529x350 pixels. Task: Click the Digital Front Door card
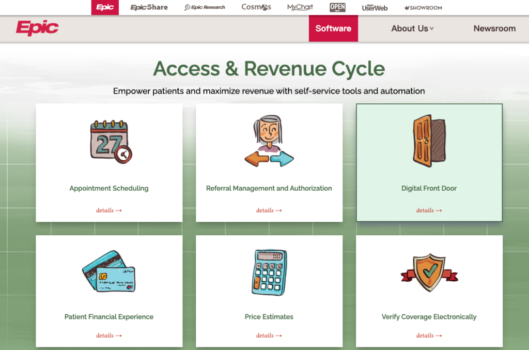click(429, 162)
